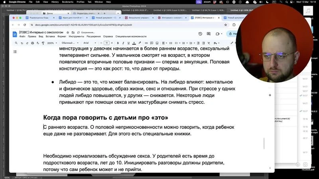Toggle bold formatting
The height and width of the screenshot is (179, 319).
tap(118, 43)
